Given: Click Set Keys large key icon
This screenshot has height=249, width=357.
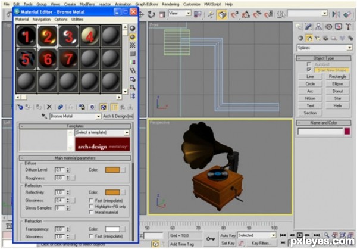Looking at the screenshot, I should click(x=211, y=239).
